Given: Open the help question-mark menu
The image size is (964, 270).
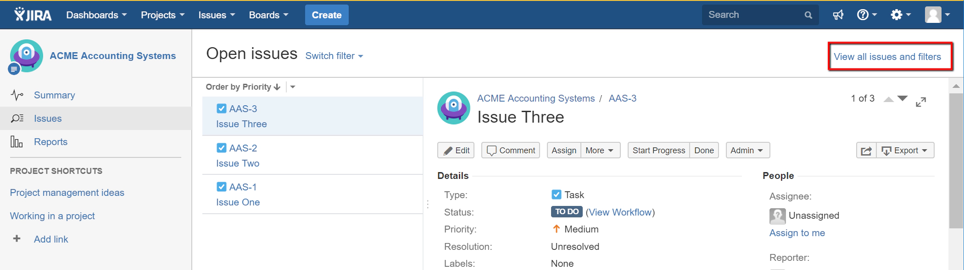Looking at the screenshot, I should (867, 15).
